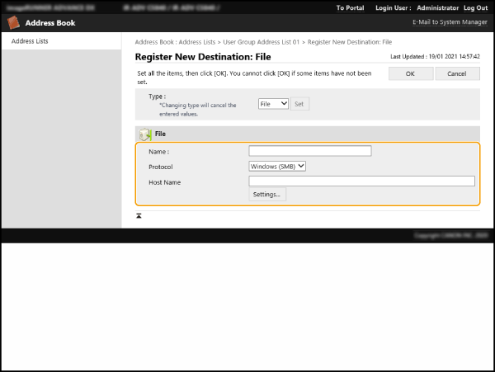Click the Address Book icon in header

pos(13,22)
